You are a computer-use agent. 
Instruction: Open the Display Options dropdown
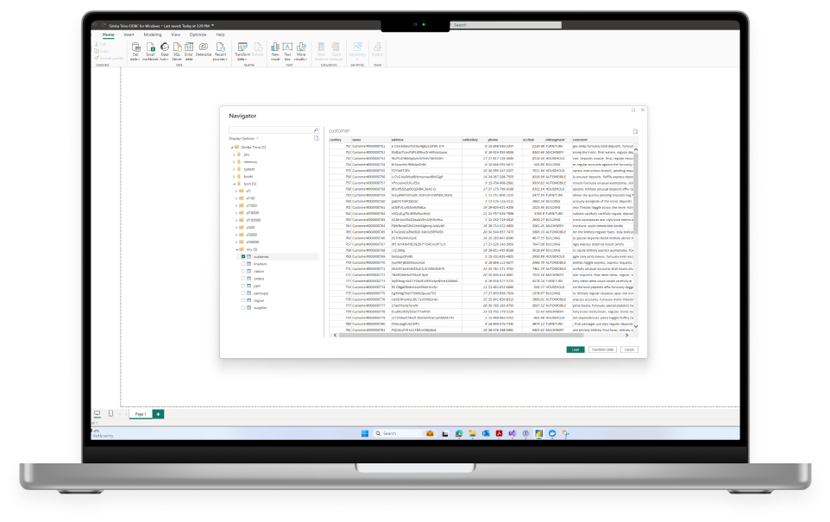tap(244, 138)
